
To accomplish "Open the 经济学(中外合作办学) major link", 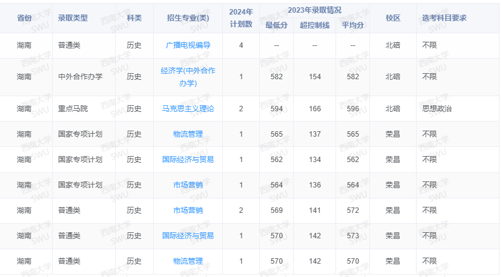I will (188, 77).
